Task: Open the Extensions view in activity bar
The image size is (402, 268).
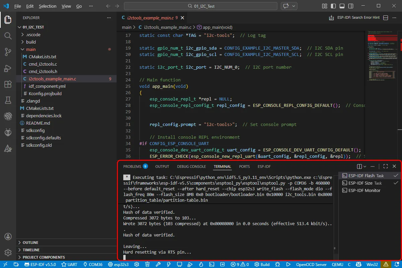Action: [8, 84]
